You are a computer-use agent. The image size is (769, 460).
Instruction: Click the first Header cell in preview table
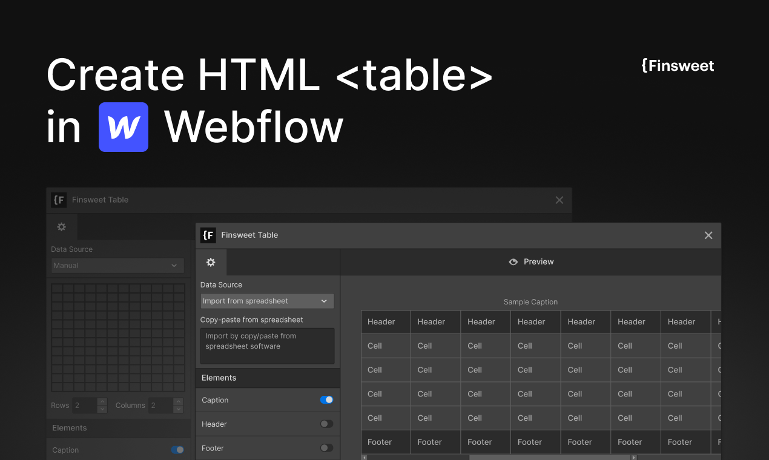(386, 322)
